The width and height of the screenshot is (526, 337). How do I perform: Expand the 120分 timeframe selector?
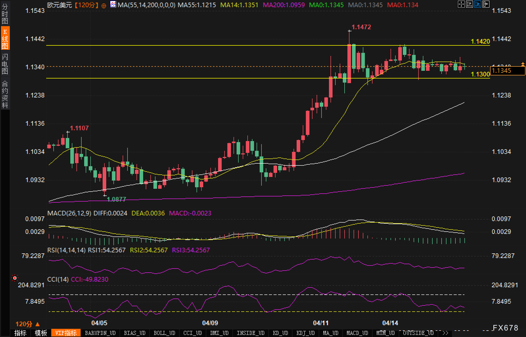click(28, 324)
